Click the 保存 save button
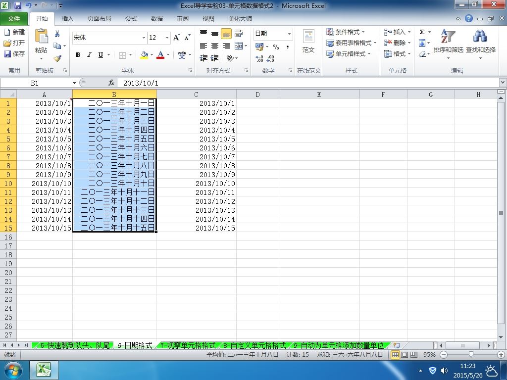The image size is (507, 380). (x=14, y=53)
